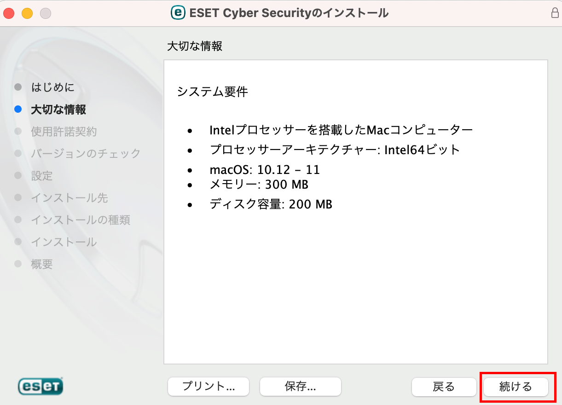This screenshot has height=405, width=562.
Task: Click the 戻る (Back) button
Action: (444, 387)
